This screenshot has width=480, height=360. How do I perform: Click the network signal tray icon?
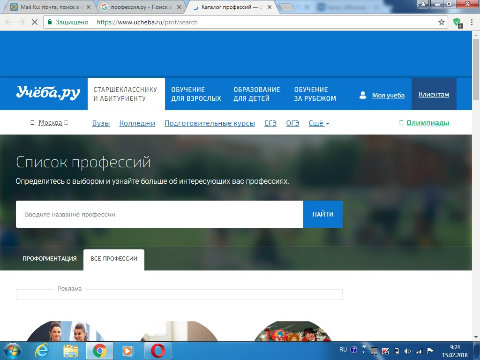(419, 351)
